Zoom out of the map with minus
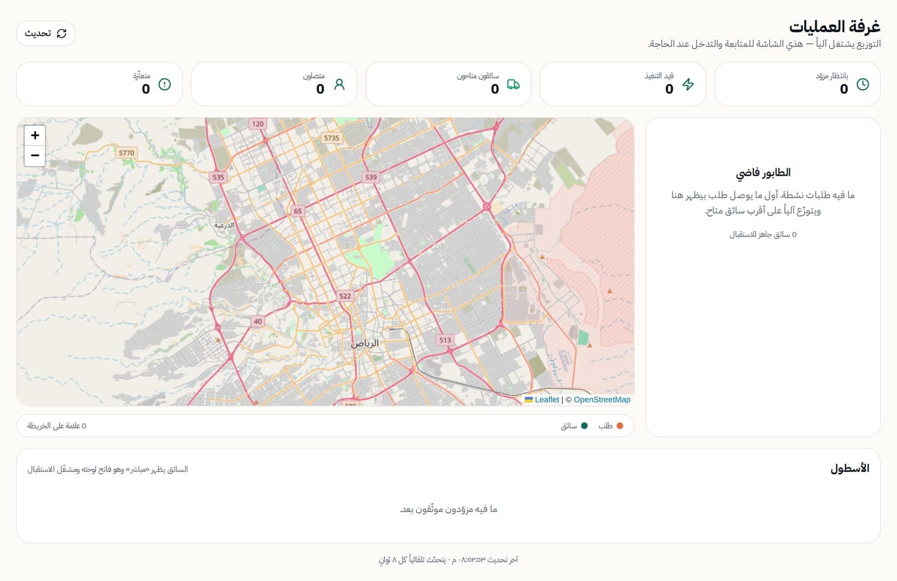Screen dimensions: 897x581 click(35, 155)
